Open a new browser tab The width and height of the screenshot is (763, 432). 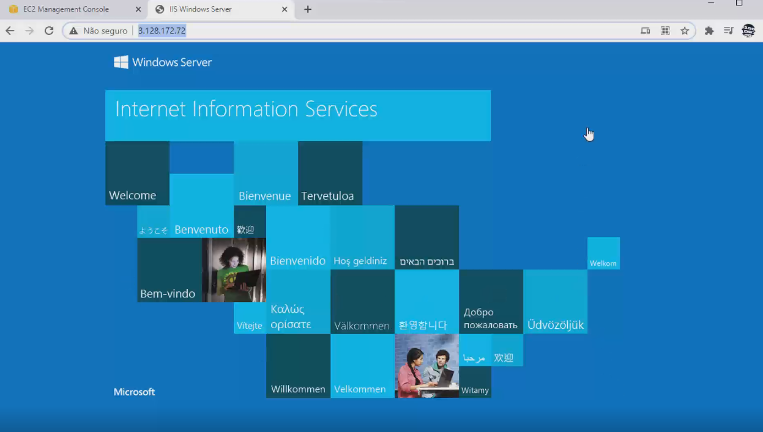[308, 9]
